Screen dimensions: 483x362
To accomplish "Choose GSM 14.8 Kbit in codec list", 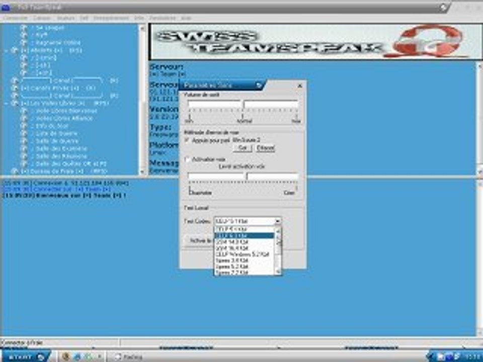I will pos(244,242).
